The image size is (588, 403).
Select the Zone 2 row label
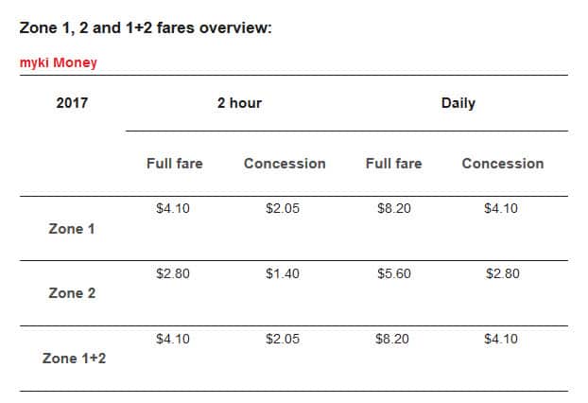point(72,293)
